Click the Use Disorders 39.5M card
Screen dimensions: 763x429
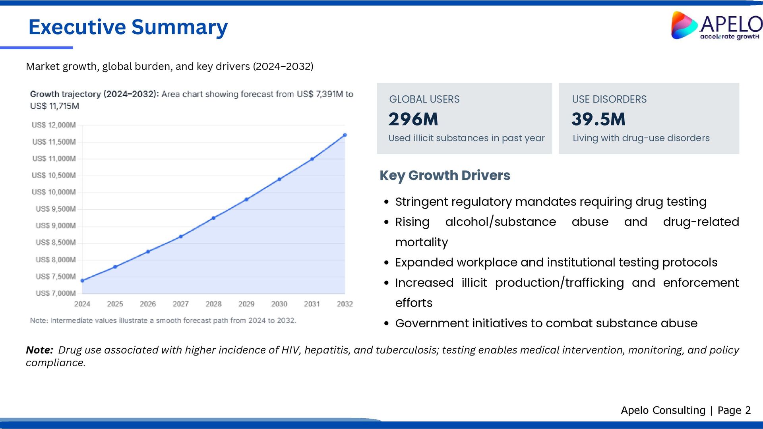click(x=649, y=118)
